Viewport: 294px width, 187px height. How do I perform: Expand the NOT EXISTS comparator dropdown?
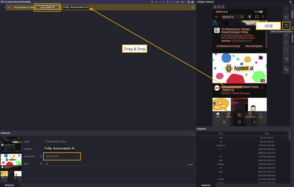coord(62,156)
